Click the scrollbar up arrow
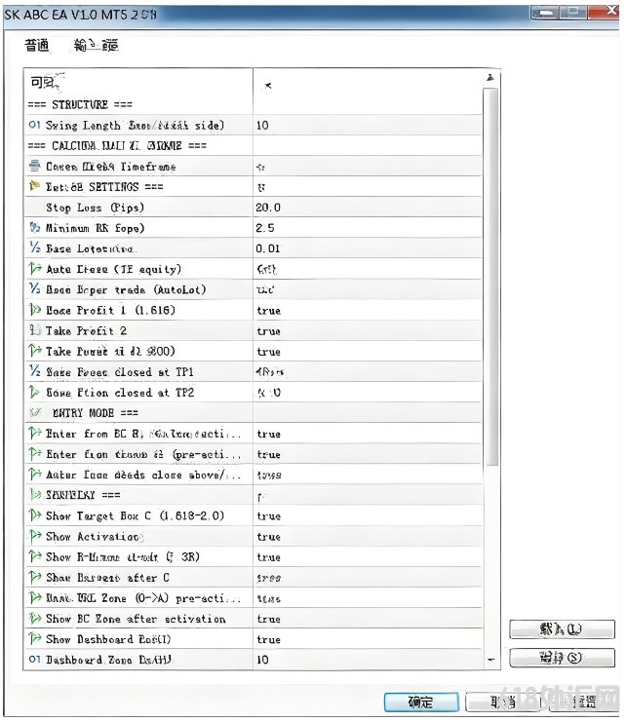 [x=490, y=78]
